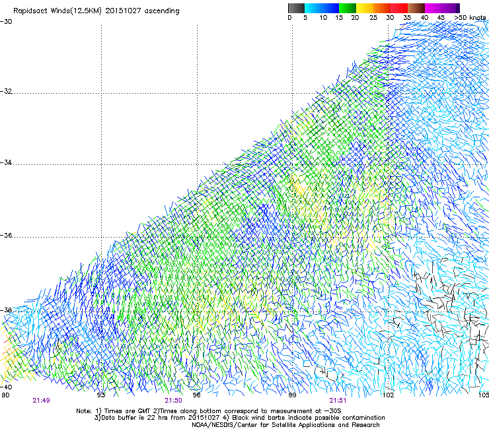The width and height of the screenshot is (489, 429).
Task: Click the '-36' latitude axis label
Action: point(6,235)
